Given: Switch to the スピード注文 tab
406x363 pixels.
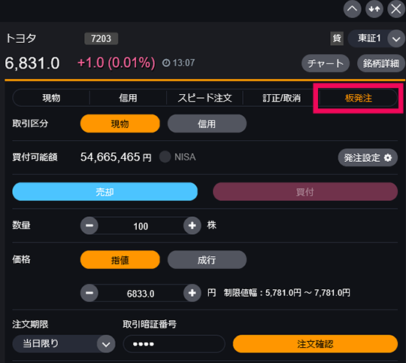Looking at the screenshot, I should click(205, 98).
